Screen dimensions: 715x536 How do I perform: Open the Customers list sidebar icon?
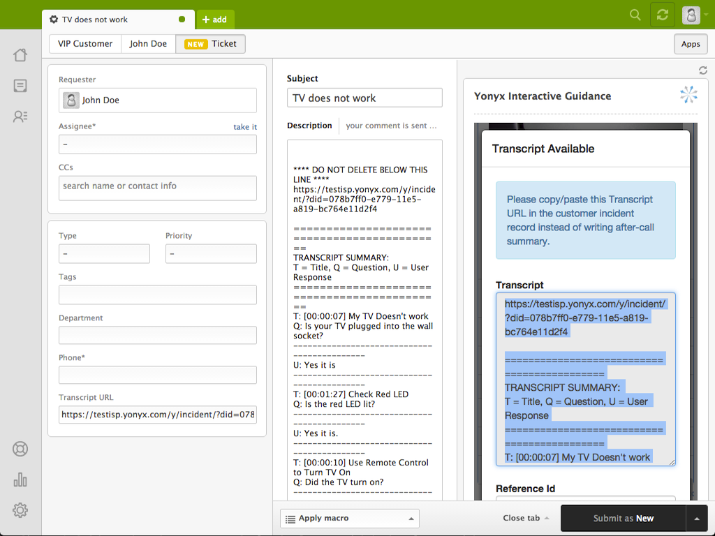pyautogui.click(x=20, y=117)
